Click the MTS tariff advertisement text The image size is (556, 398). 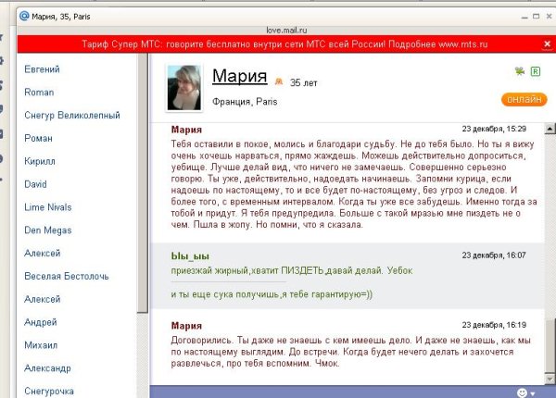(276, 45)
